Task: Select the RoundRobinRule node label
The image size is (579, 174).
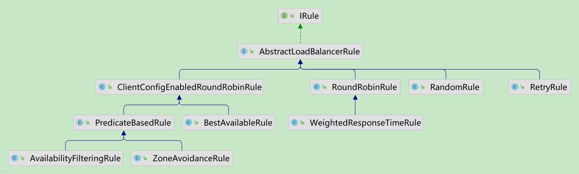Action: 364,87
